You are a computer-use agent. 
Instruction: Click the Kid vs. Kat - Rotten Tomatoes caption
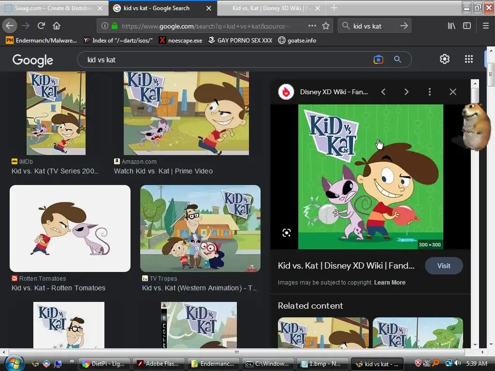click(x=58, y=288)
